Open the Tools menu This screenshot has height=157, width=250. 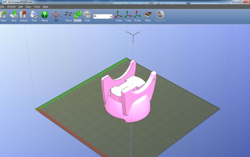pyautogui.click(x=37, y=7)
